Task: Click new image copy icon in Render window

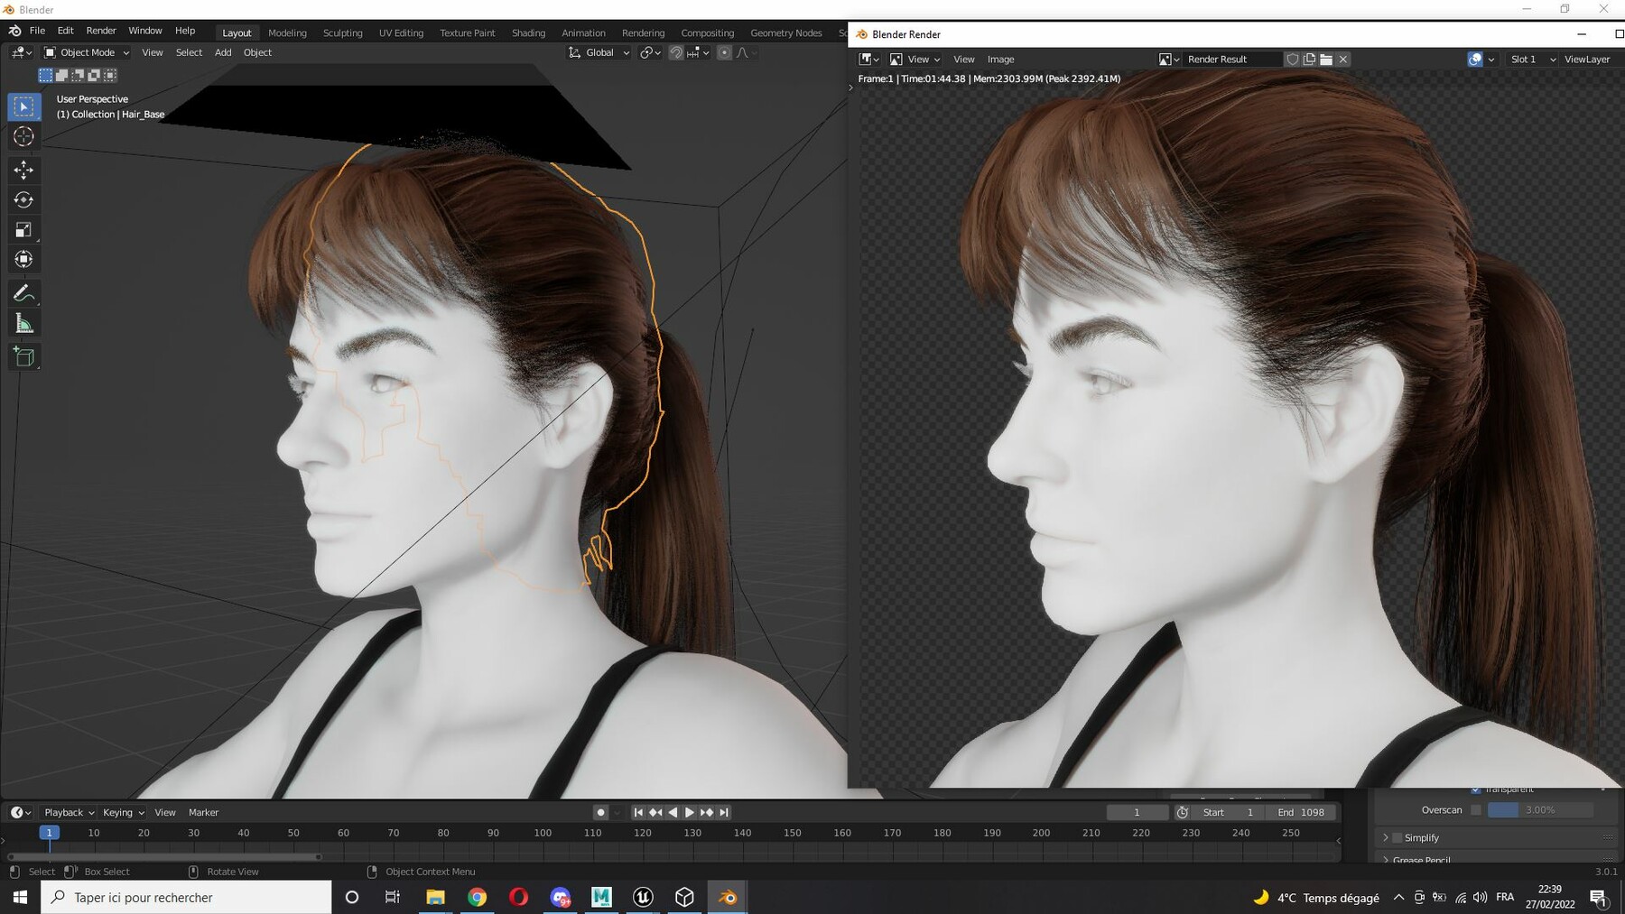Action: point(1309,60)
